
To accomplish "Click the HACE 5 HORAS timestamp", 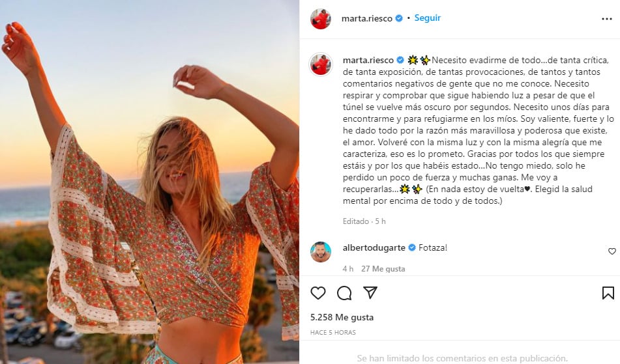I will tap(333, 332).
